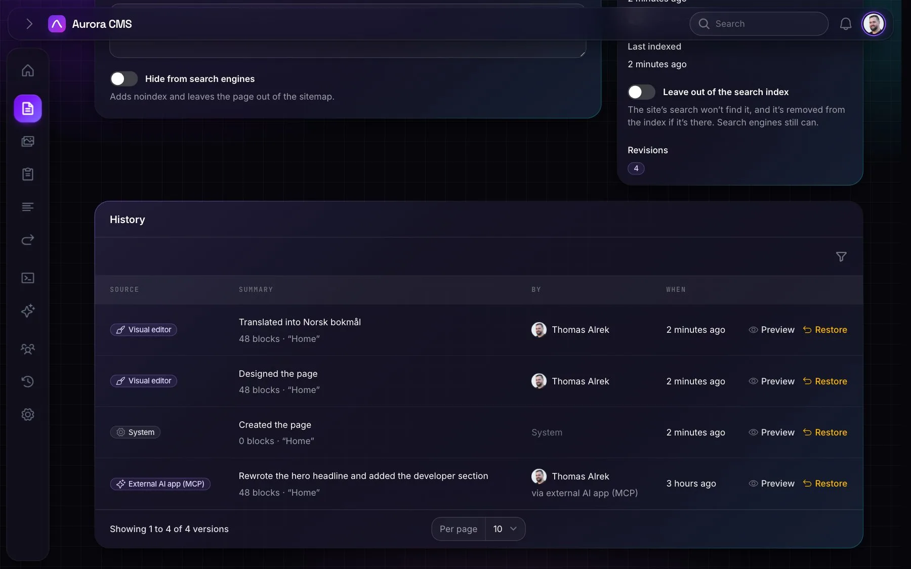Open the AI sparkle icon in sidebar
Viewport: 911px width, 569px height.
click(28, 311)
